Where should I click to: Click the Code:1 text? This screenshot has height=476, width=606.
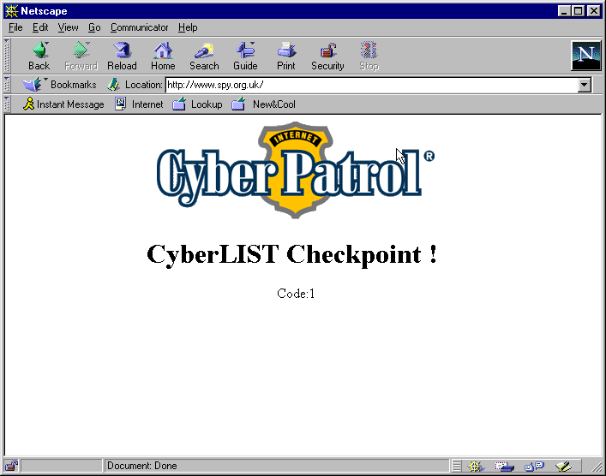[x=296, y=294]
